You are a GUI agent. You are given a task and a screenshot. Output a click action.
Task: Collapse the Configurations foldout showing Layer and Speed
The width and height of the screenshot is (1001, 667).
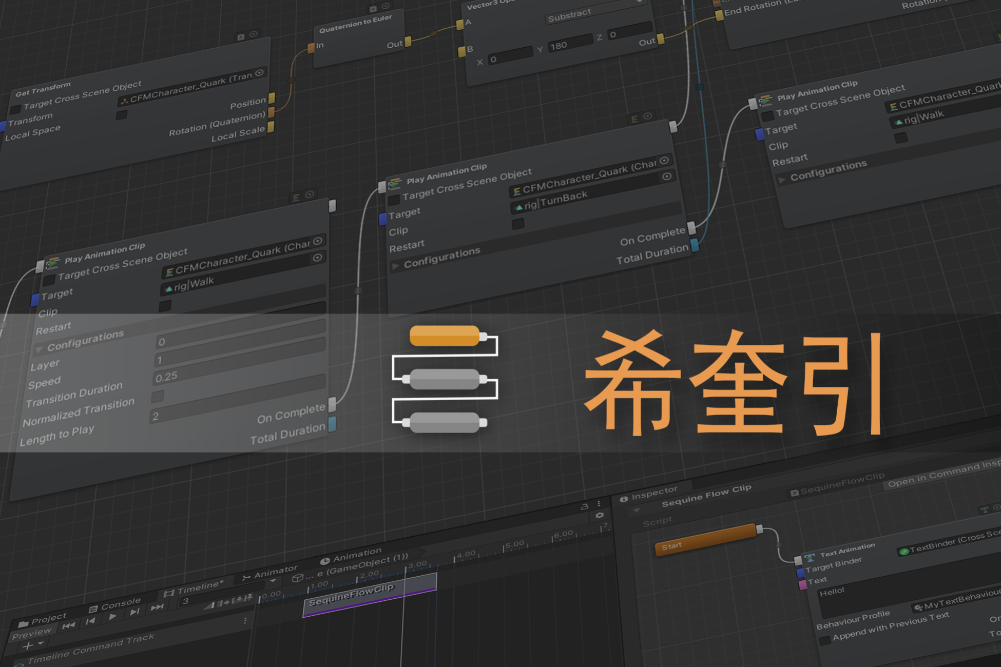[39, 350]
